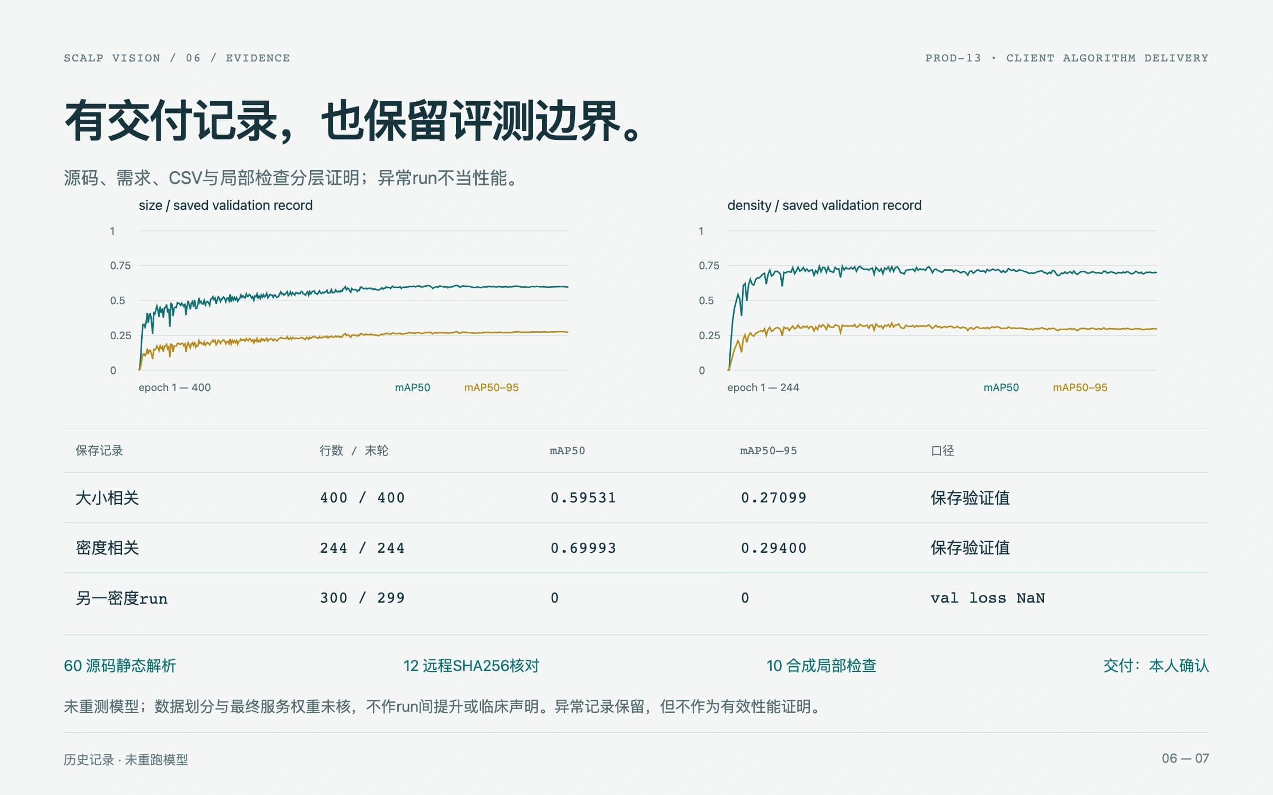Click the disclaimer starting '未重测模型'
The height and width of the screenshot is (795, 1273).
tap(443, 706)
